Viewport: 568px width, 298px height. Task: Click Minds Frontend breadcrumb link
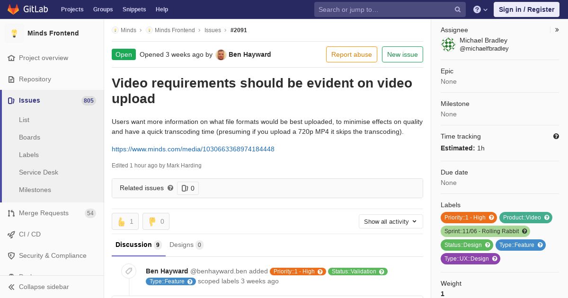click(x=175, y=30)
